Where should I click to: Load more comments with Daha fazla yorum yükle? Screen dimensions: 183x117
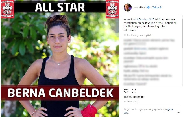[x=138, y=35]
